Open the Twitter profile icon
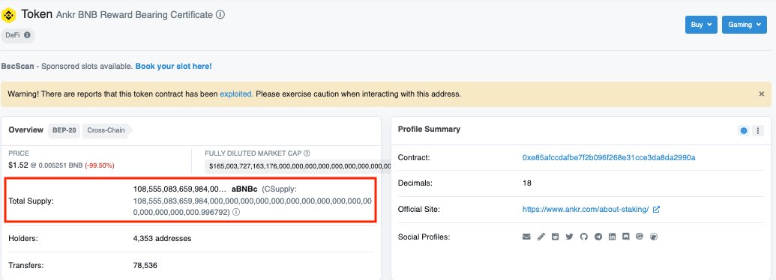The image size is (776, 280). coord(569,237)
